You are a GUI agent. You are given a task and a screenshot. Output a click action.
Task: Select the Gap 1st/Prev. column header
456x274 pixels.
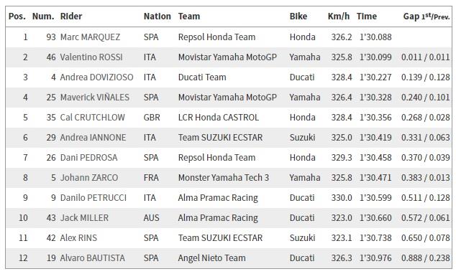click(x=427, y=16)
